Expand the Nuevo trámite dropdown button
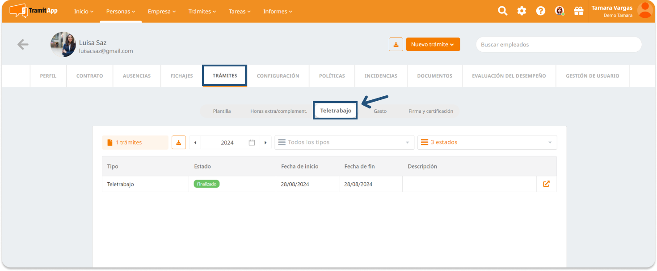This screenshot has width=657, height=271. pyautogui.click(x=433, y=45)
